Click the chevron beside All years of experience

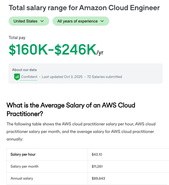point(102,21)
